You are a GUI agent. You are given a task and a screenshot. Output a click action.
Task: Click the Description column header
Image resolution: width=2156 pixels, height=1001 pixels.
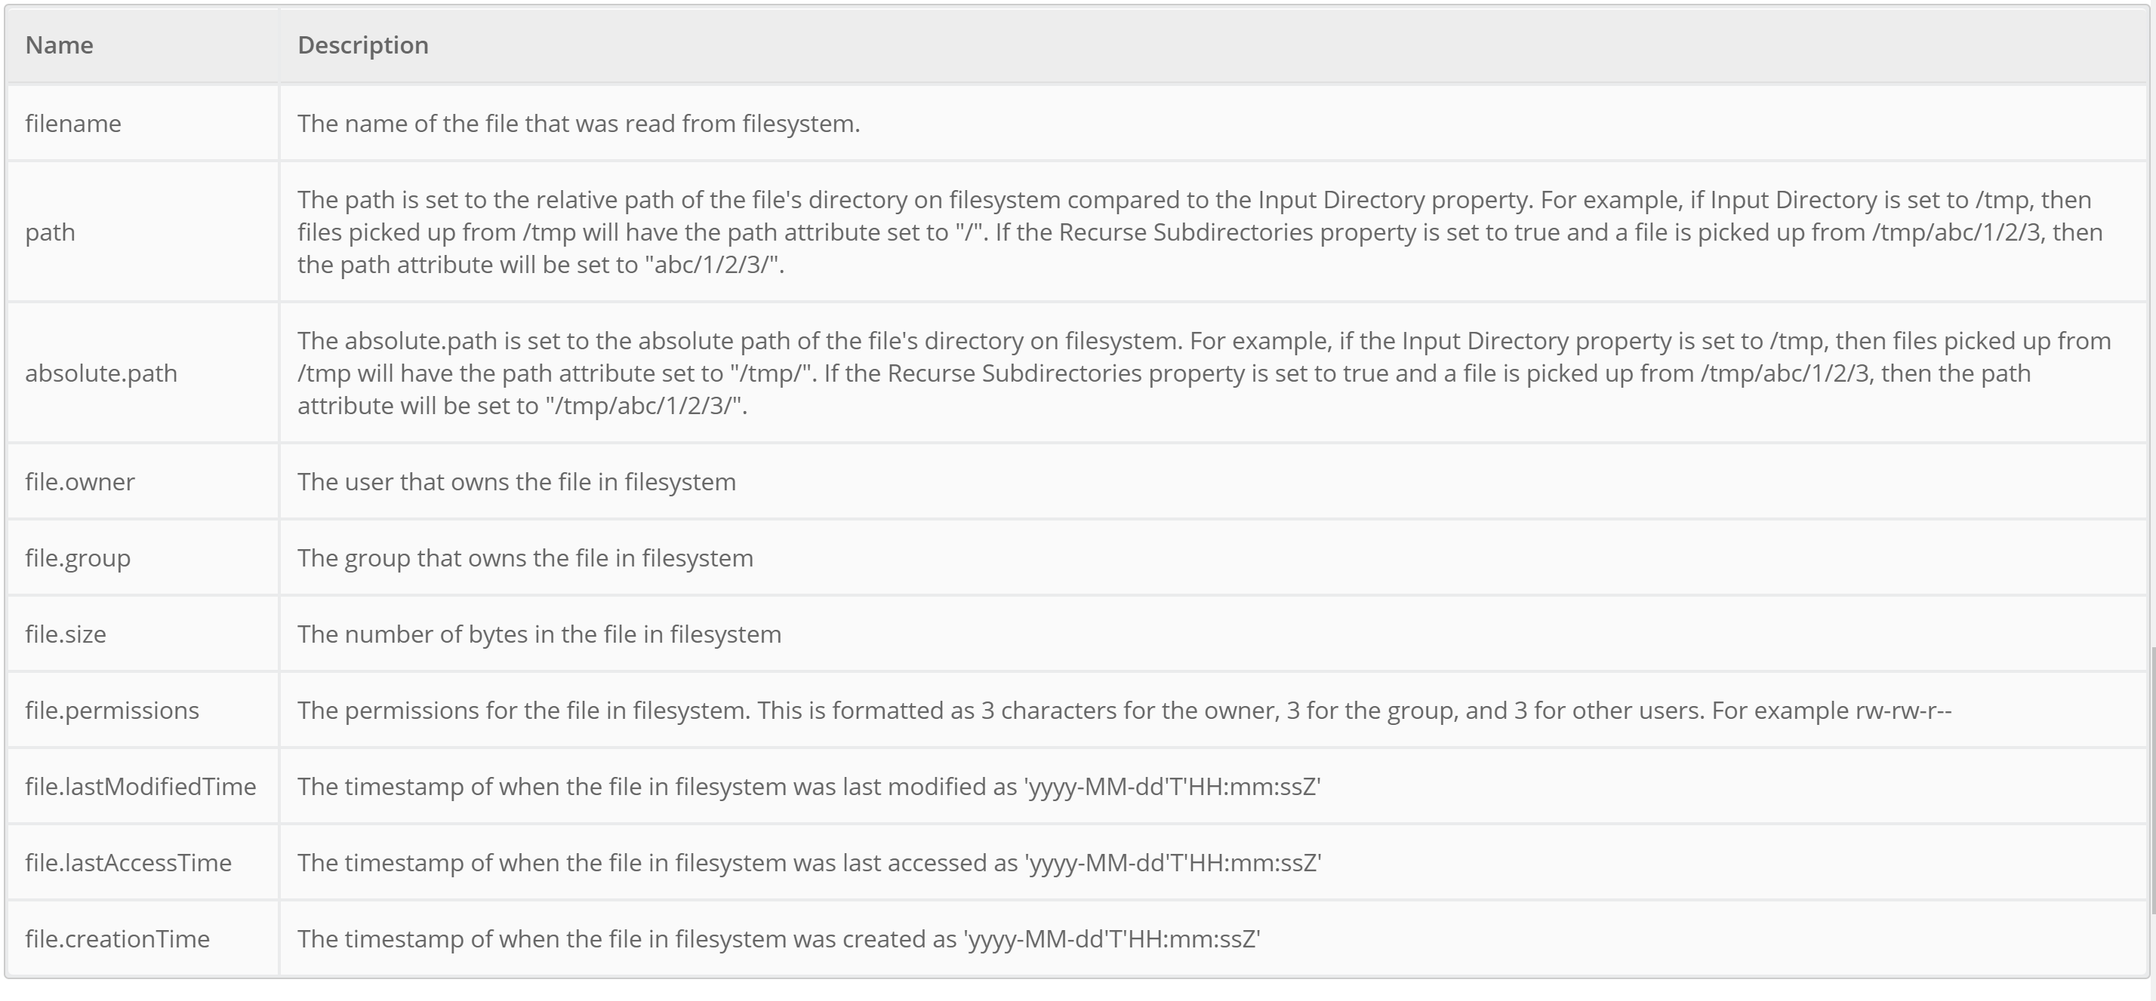362,45
